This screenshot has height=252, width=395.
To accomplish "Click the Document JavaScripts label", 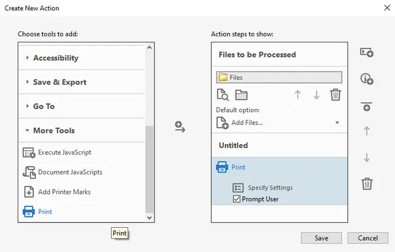I will pyautogui.click(x=70, y=172).
